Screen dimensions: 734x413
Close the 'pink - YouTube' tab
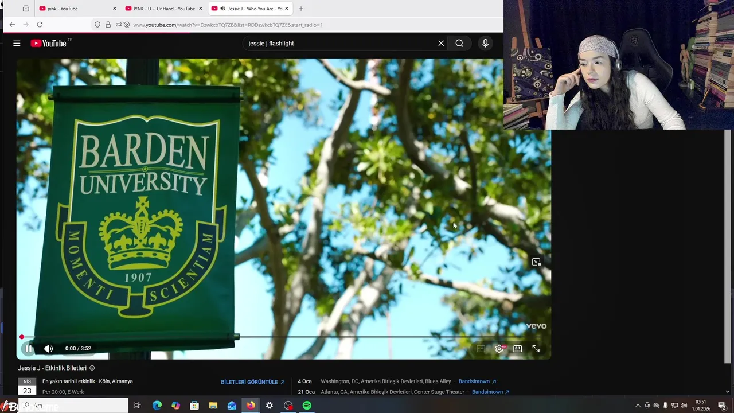tap(115, 9)
